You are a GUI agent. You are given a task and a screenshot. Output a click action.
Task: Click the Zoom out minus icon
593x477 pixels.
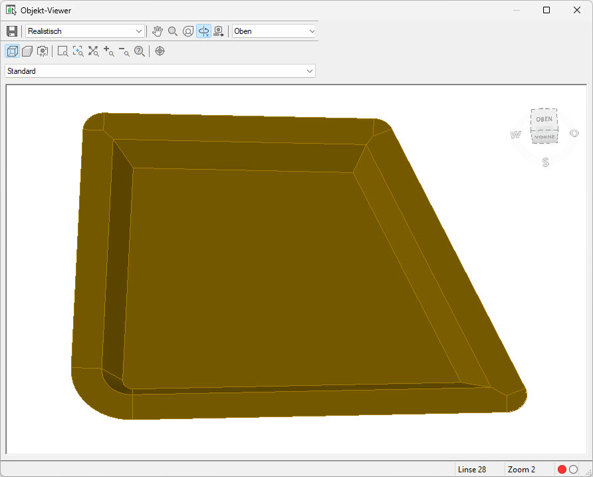point(124,51)
